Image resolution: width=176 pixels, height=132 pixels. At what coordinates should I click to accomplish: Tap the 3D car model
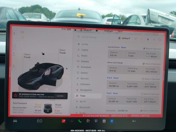point(41,76)
